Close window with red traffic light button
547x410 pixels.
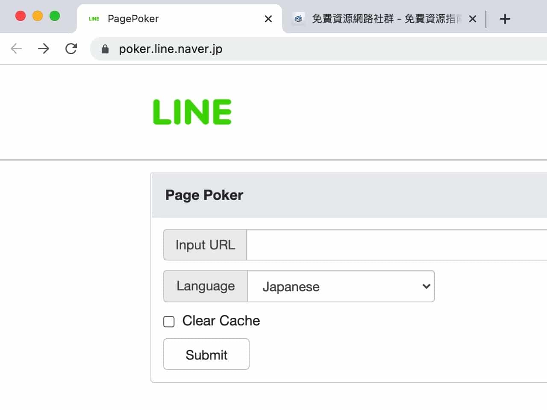pos(21,16)
